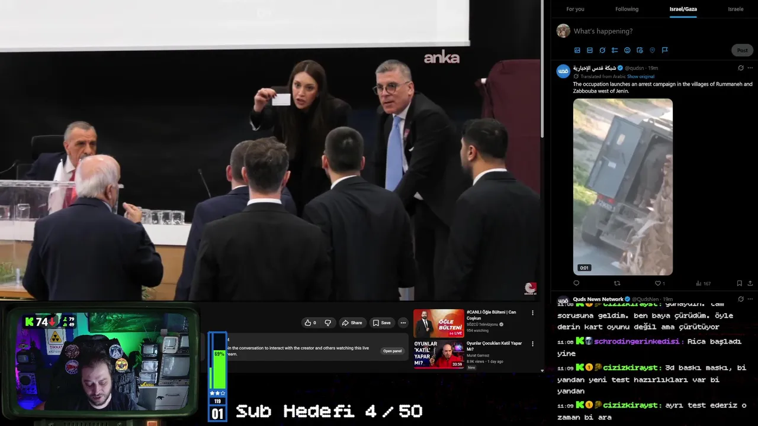Screen dimensions: 758x426
Task: Open Grok explain on Quds News Network post
Action: [741, 299]
